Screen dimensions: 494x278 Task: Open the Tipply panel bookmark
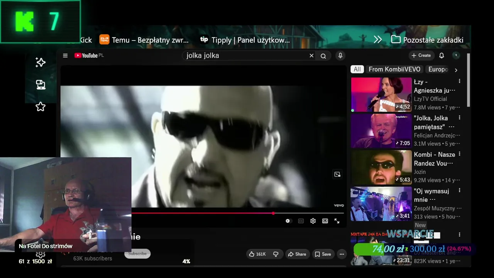tap(245, 40)
